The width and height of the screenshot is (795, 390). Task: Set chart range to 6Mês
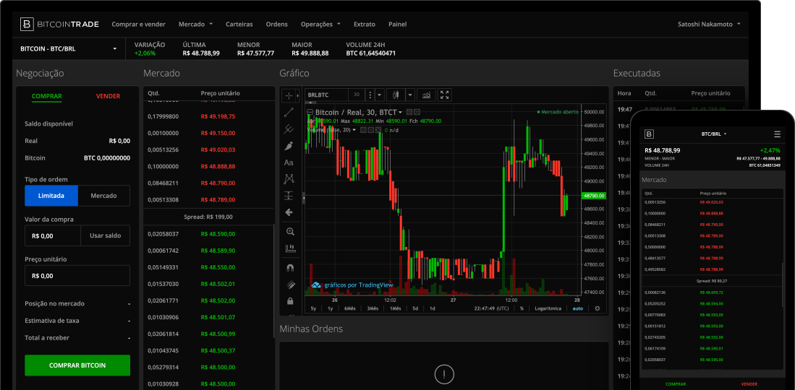point(350,308)
